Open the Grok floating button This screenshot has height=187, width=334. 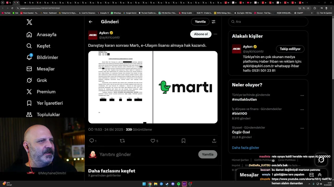(x=321, y=160)
